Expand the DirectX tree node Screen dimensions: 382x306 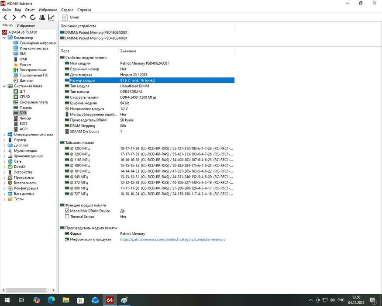tap(4, 167)
